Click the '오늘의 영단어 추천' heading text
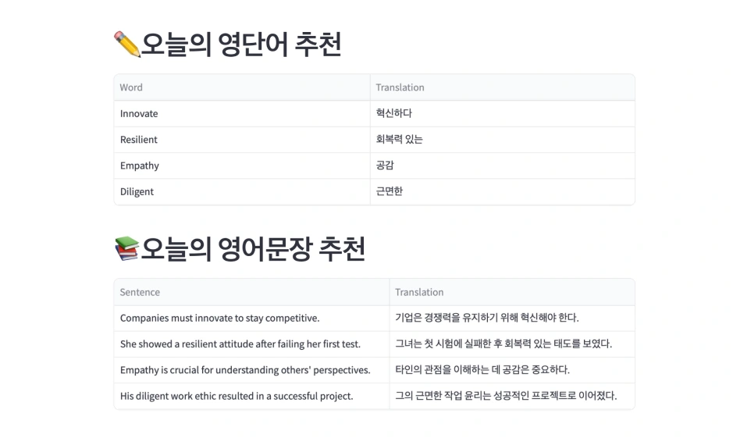Image resolution: width=733 pixels, height=438 pixels. (241, 45)
